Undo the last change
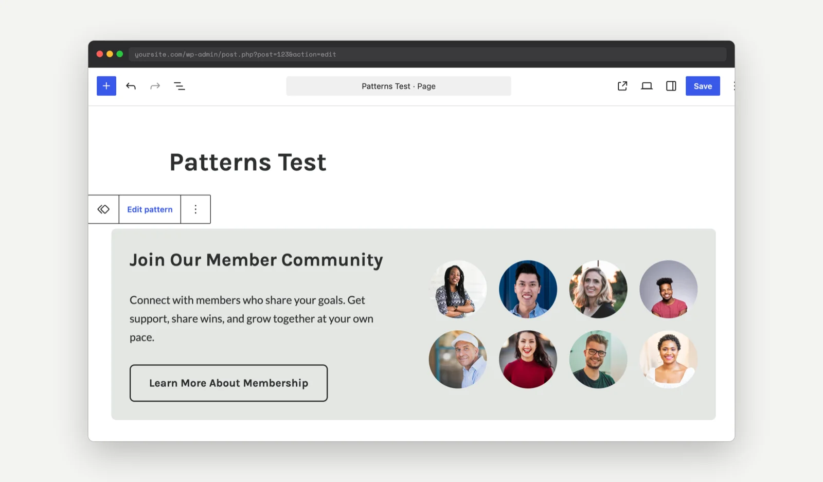The height and width of the screenshot is (482, 823). 131,86
